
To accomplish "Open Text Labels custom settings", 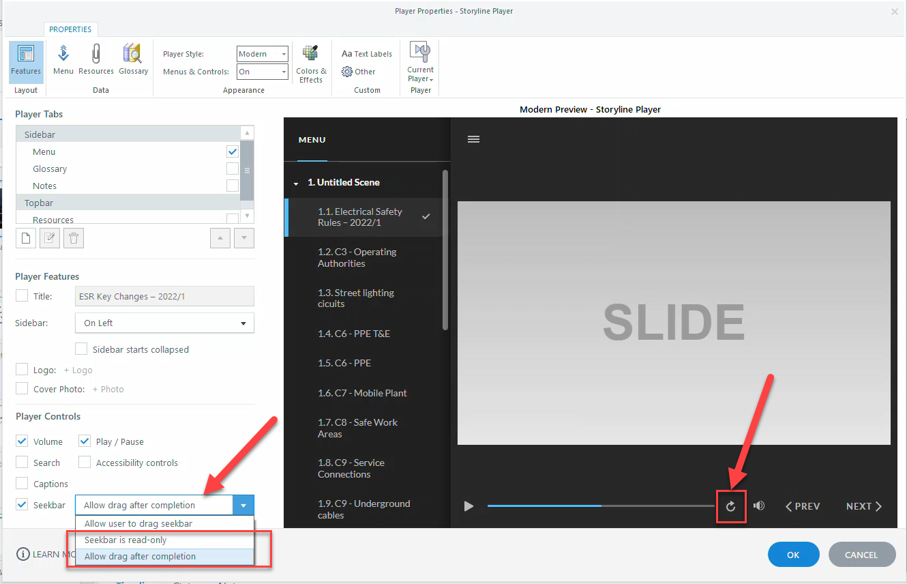I will coord(367,54).
